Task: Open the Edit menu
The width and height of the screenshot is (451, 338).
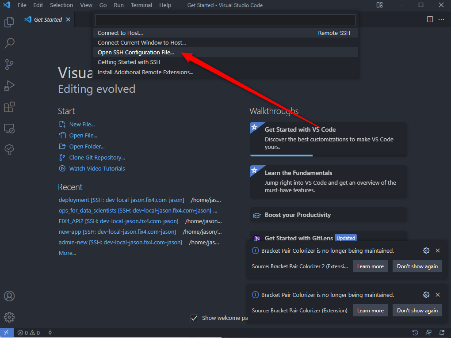Action: coord(38,5)
